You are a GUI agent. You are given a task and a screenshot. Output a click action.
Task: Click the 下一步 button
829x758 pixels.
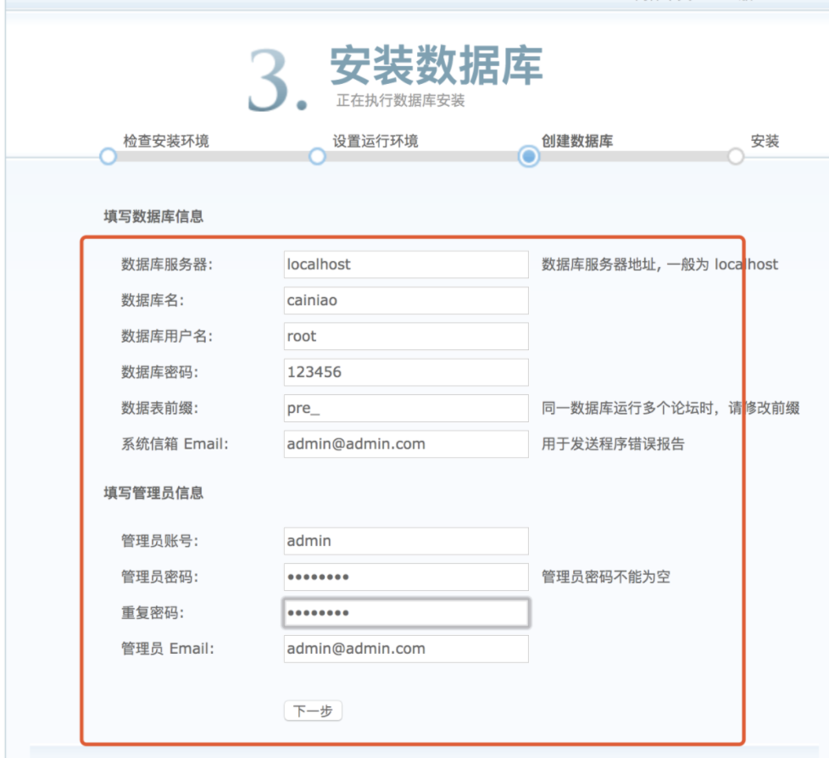[313, 711]
